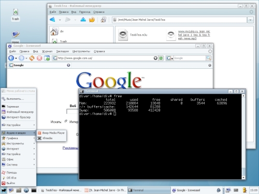259x194 pixels.
Task: Open the Help menu in the file manager
Action: tap(99, 12)
